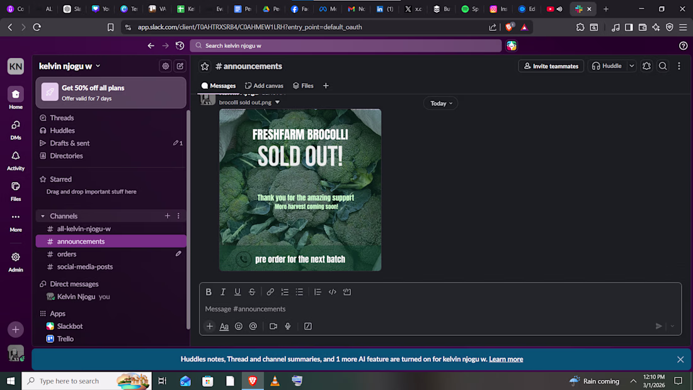The image size is (693, 390).
Task: Toggle underline formatting in composer
Action: 238,292
